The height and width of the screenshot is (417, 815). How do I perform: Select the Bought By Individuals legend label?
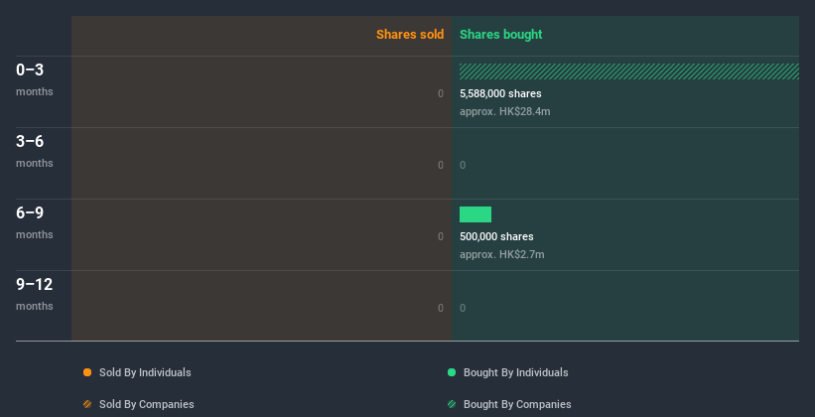(x=515, y=372)
